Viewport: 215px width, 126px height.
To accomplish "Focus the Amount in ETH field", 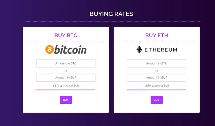I will tap(157, 63).
